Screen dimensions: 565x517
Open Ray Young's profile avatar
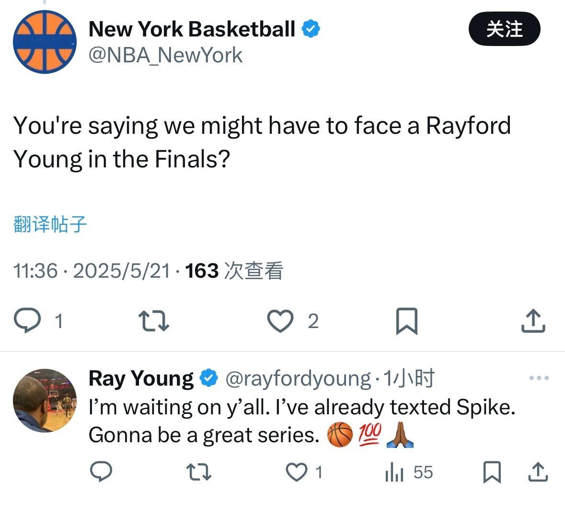[x=45, y=400]
